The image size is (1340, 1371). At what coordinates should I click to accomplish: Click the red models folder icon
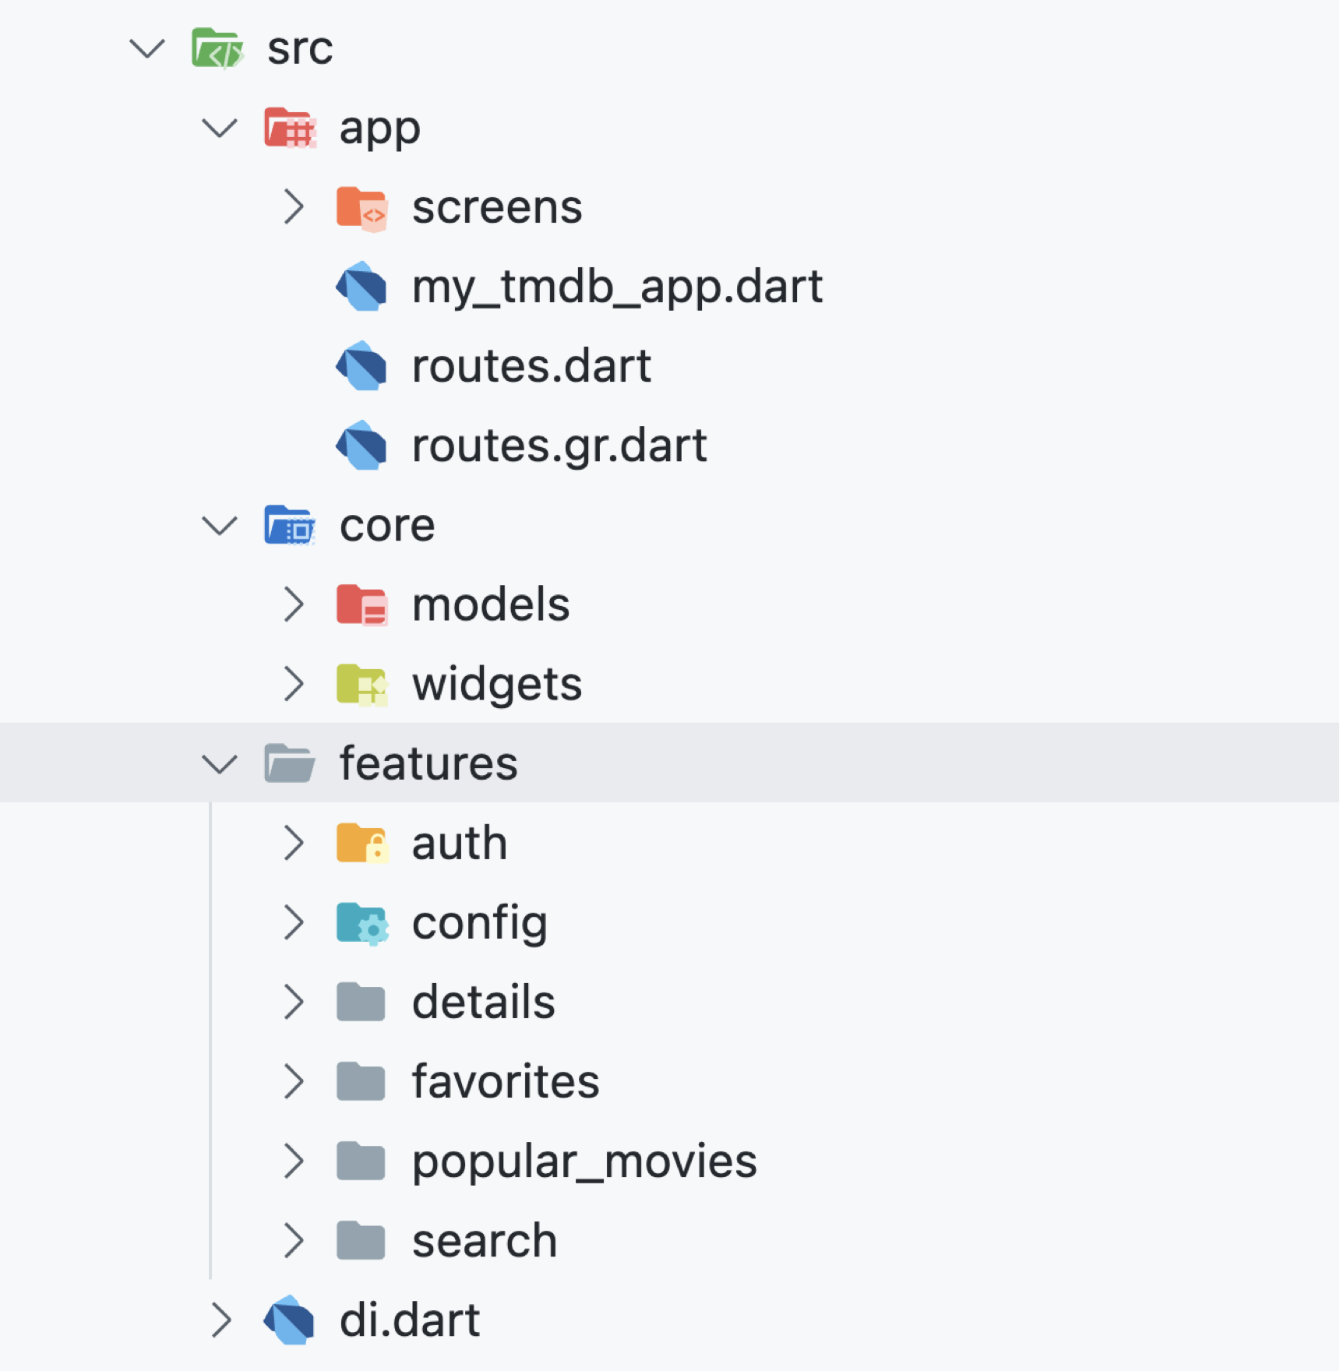361,604
